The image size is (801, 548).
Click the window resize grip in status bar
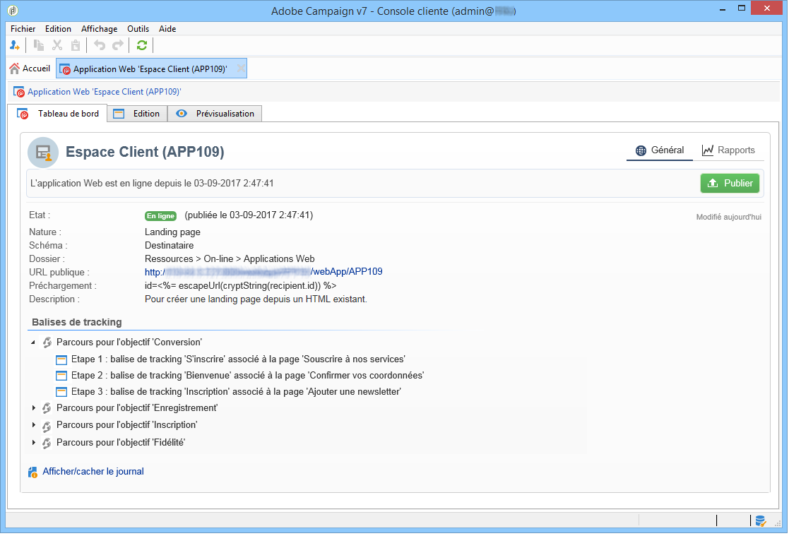pos(778,523)
